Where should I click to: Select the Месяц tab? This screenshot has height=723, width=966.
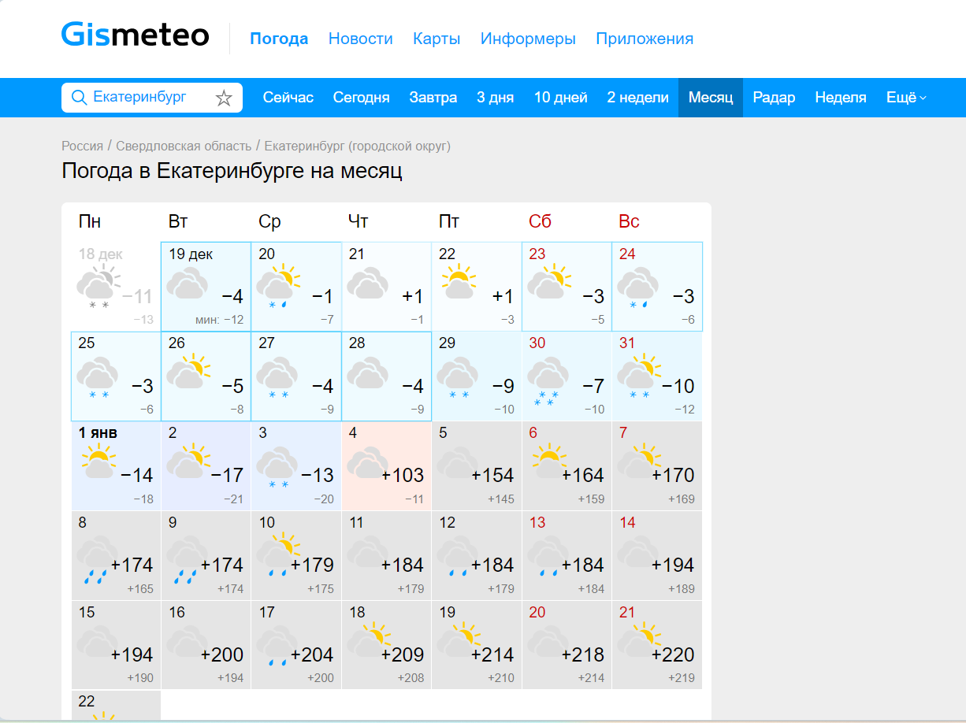pos(711,98)
